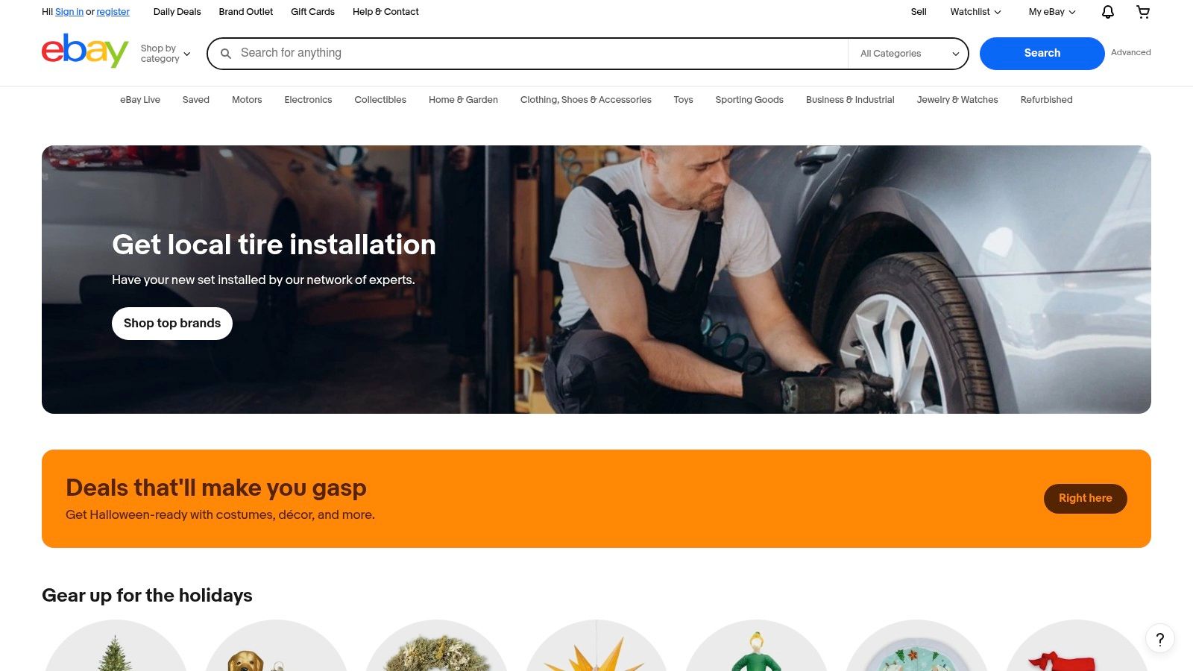This screenshot has height=671, width=1193.
Task: Expand the My eBay menu
Action: tap(1051, 12)
